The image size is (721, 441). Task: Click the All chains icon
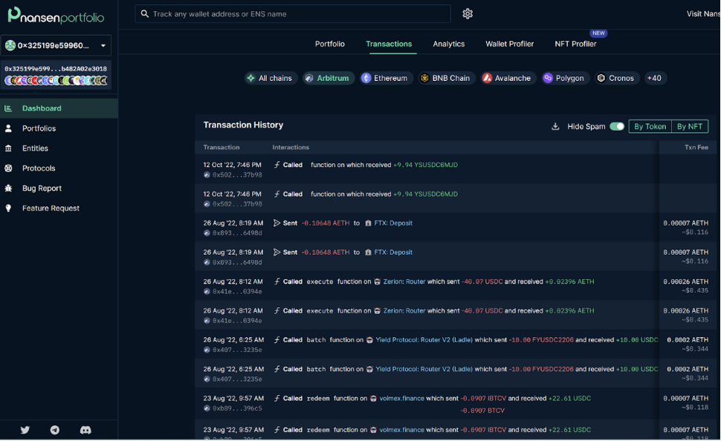pyautogui.click(x=250, y=78)
